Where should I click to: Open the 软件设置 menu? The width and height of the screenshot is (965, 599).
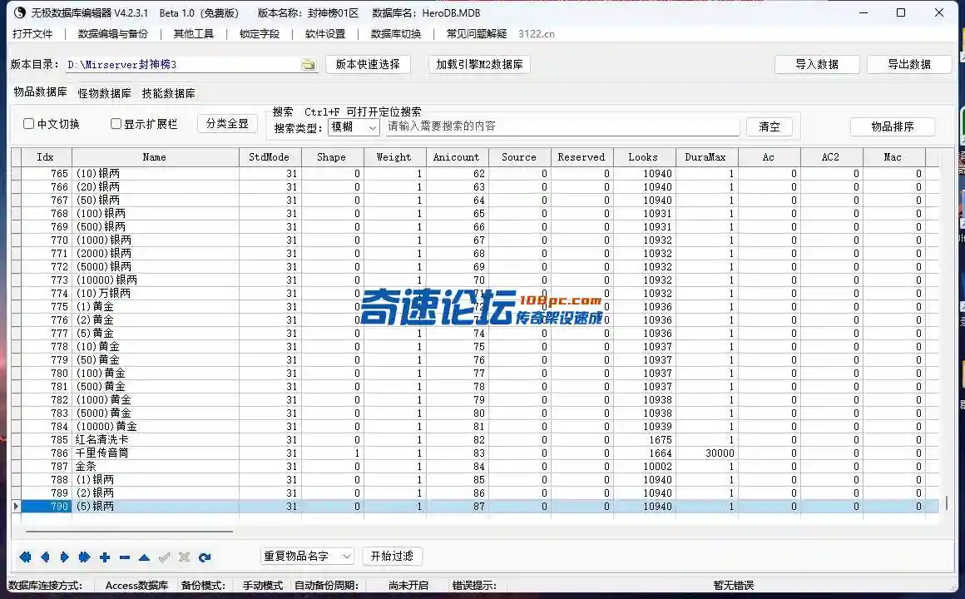325,34
